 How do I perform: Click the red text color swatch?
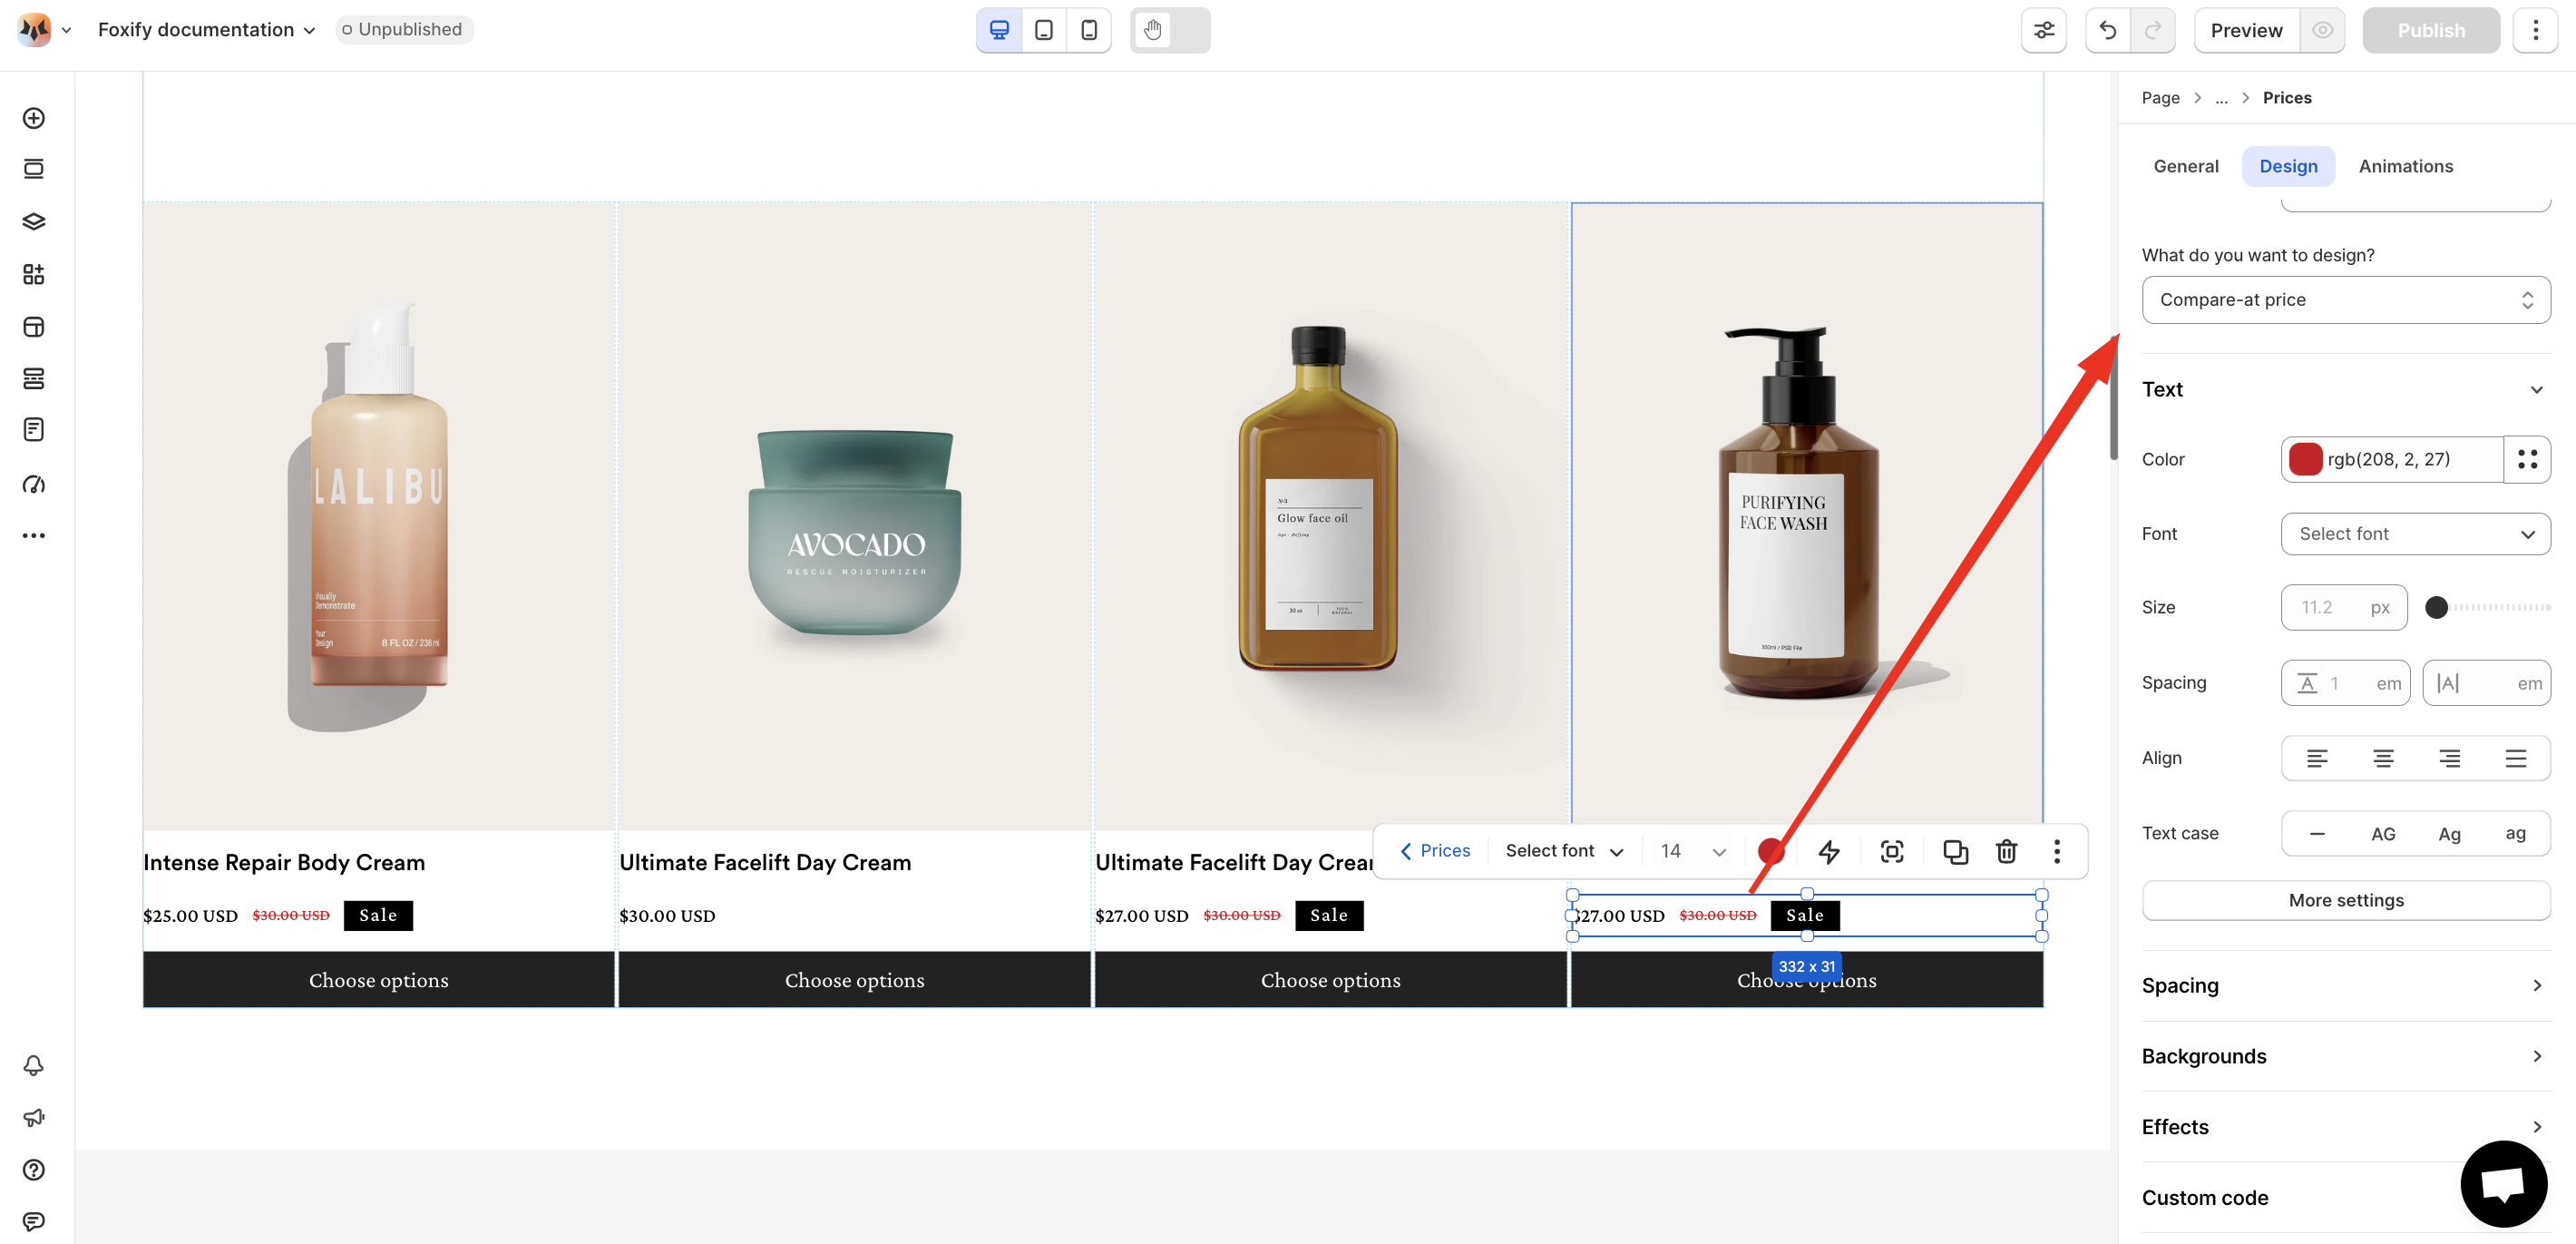click(x=2305, y=459)
